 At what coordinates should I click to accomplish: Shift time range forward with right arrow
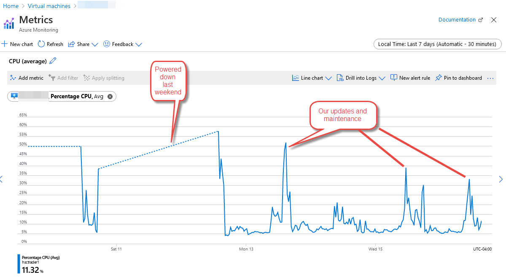coord(501,179)
